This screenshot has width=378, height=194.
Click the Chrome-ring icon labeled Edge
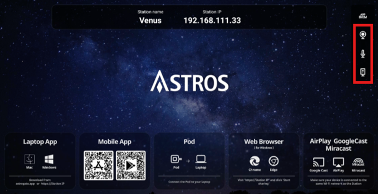274,160
